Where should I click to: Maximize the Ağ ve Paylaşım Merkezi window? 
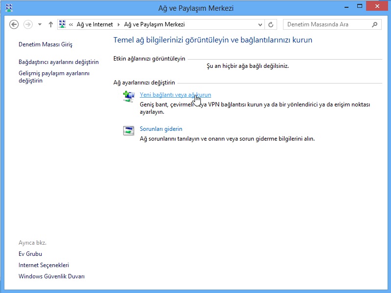click(x=360, y=6)
